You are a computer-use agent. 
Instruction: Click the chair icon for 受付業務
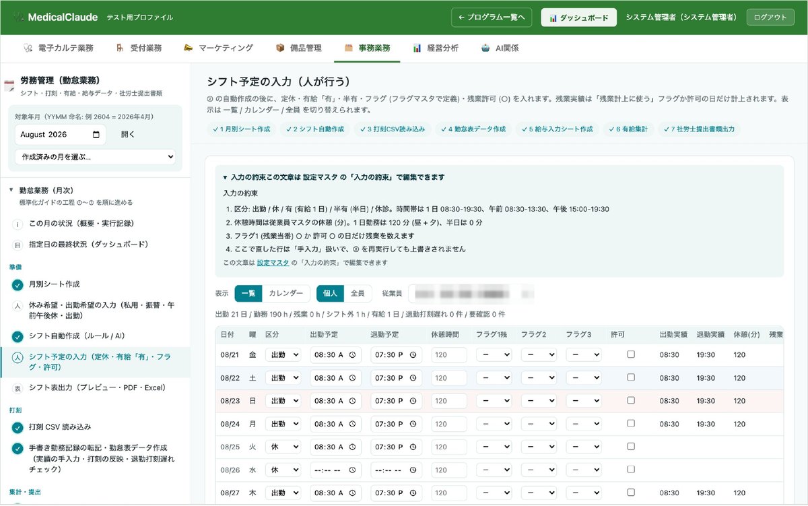[x=120, y=49]
